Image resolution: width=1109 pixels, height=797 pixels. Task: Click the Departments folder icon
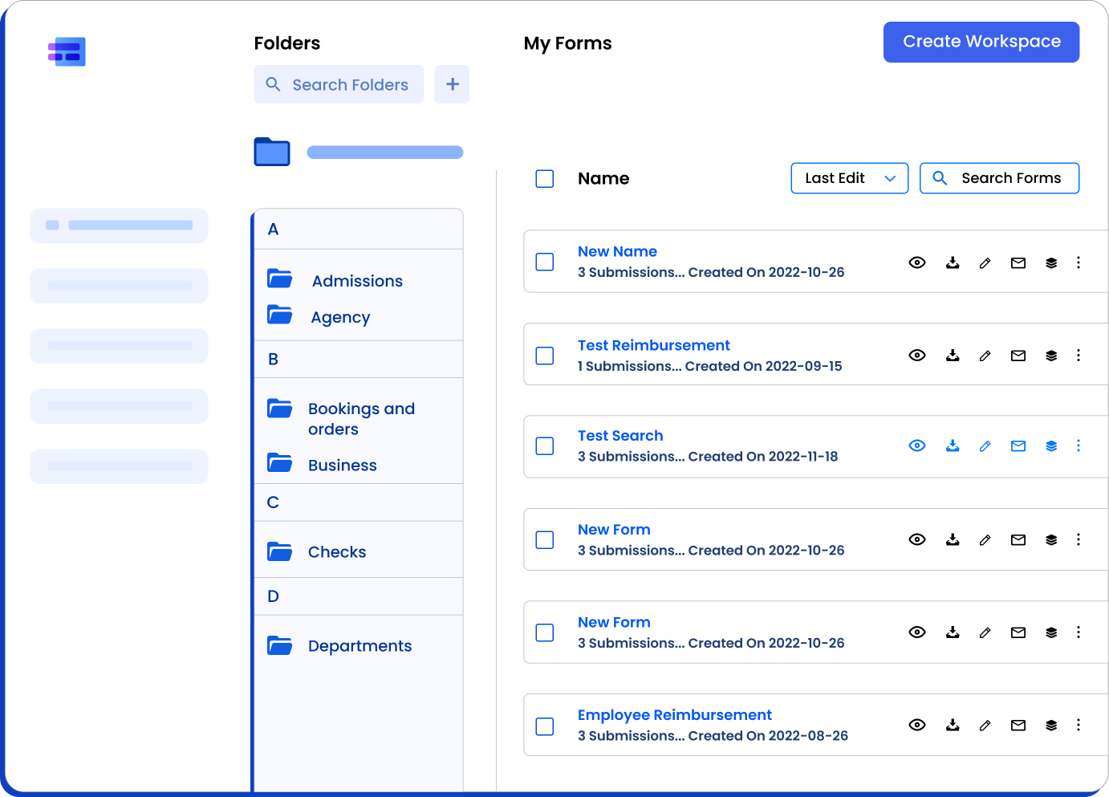click(280, 645)
